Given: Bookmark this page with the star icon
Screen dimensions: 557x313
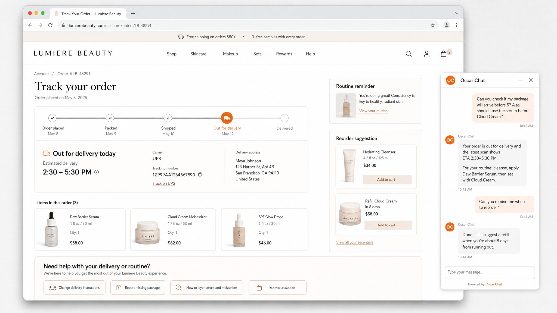Looking at the screenshot, I should pos(433,25).
